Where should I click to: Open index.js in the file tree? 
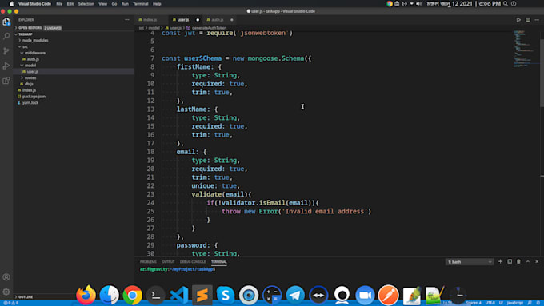pyautogui.click(x=29, y=90)
